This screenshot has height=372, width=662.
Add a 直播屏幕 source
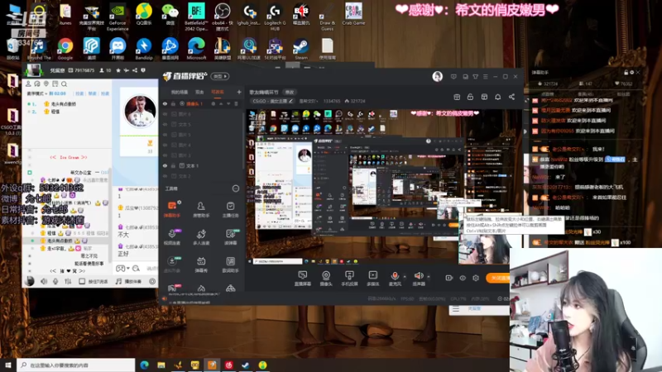[x=302, y=279]
